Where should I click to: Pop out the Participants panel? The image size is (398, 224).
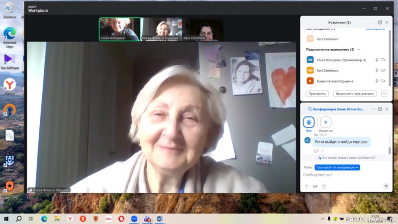point(380,22)
